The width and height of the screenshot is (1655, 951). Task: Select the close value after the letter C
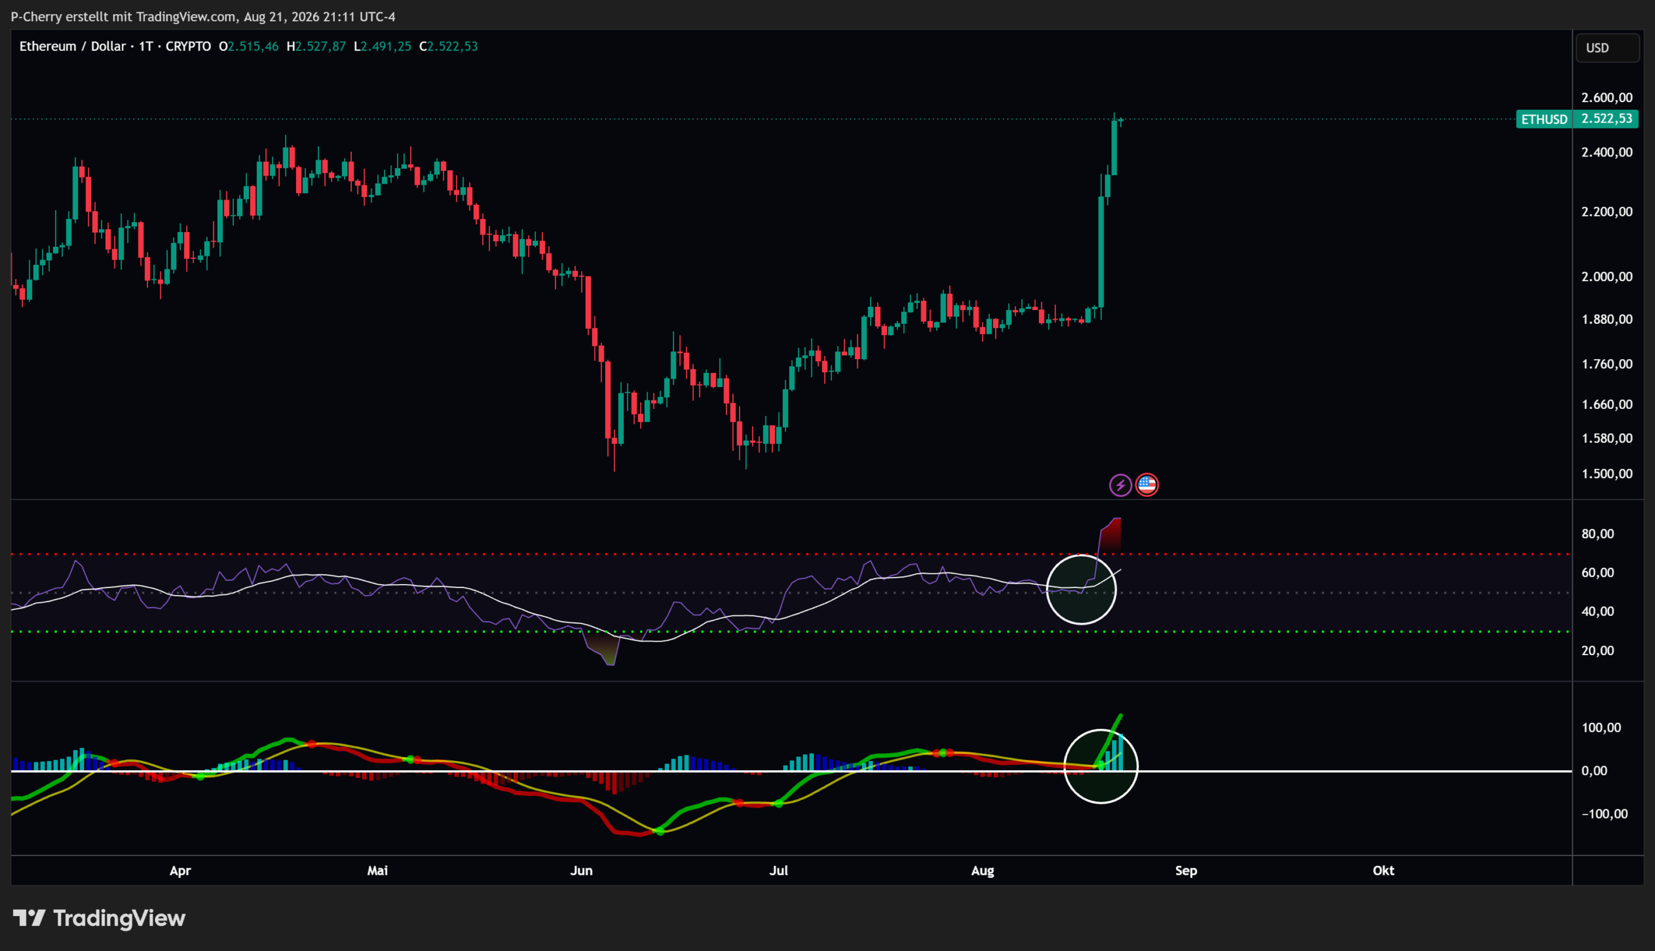click(453, 47)
